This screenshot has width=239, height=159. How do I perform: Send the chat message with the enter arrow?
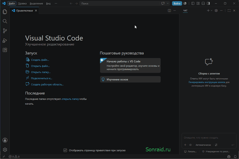(233, 145)
